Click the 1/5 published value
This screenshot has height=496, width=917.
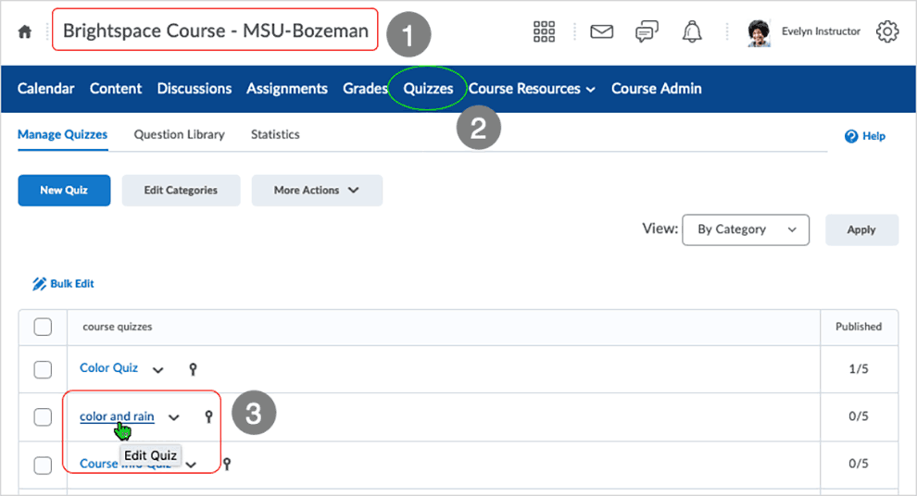[859, 369]
